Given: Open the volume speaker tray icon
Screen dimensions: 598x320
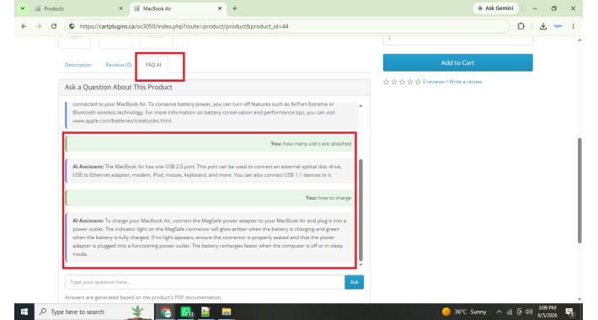Looking at the screenshot, I should (x=529, y=312).
